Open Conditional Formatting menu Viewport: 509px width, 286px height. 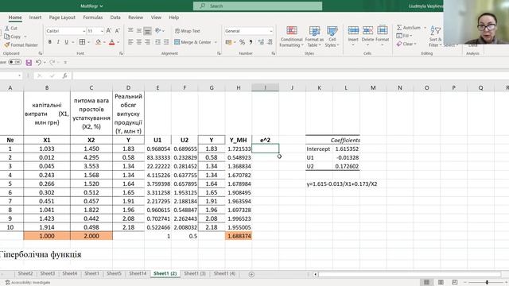click(292, 37)
